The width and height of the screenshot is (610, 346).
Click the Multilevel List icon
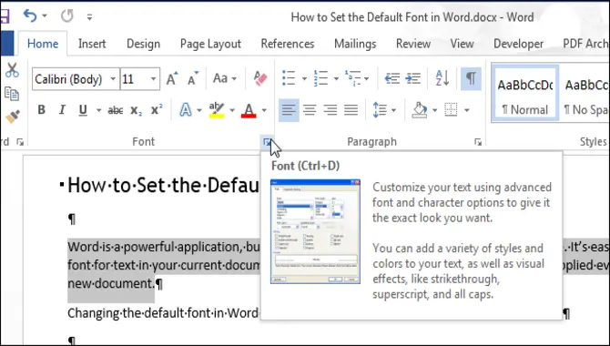coord(352,78)
